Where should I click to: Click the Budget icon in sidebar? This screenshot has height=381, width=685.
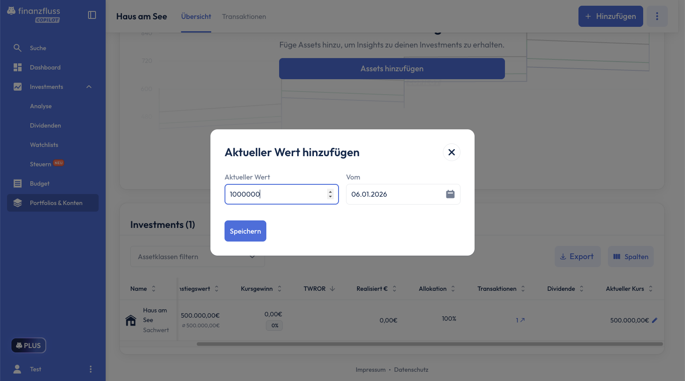[18, 183]
